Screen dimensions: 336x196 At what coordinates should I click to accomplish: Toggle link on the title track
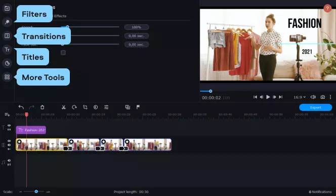[x=9, y=130]
